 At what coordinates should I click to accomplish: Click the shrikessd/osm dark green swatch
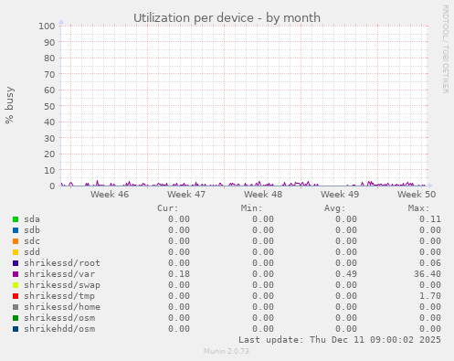click(16, 318)
